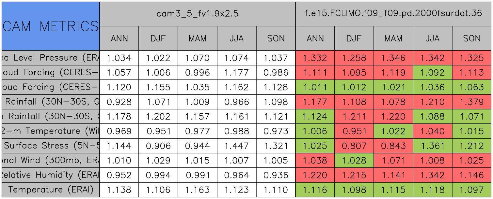Click the green cell showing 1.063
The width and height of the screenshot is (493, 199).
(x=472, y=87)
